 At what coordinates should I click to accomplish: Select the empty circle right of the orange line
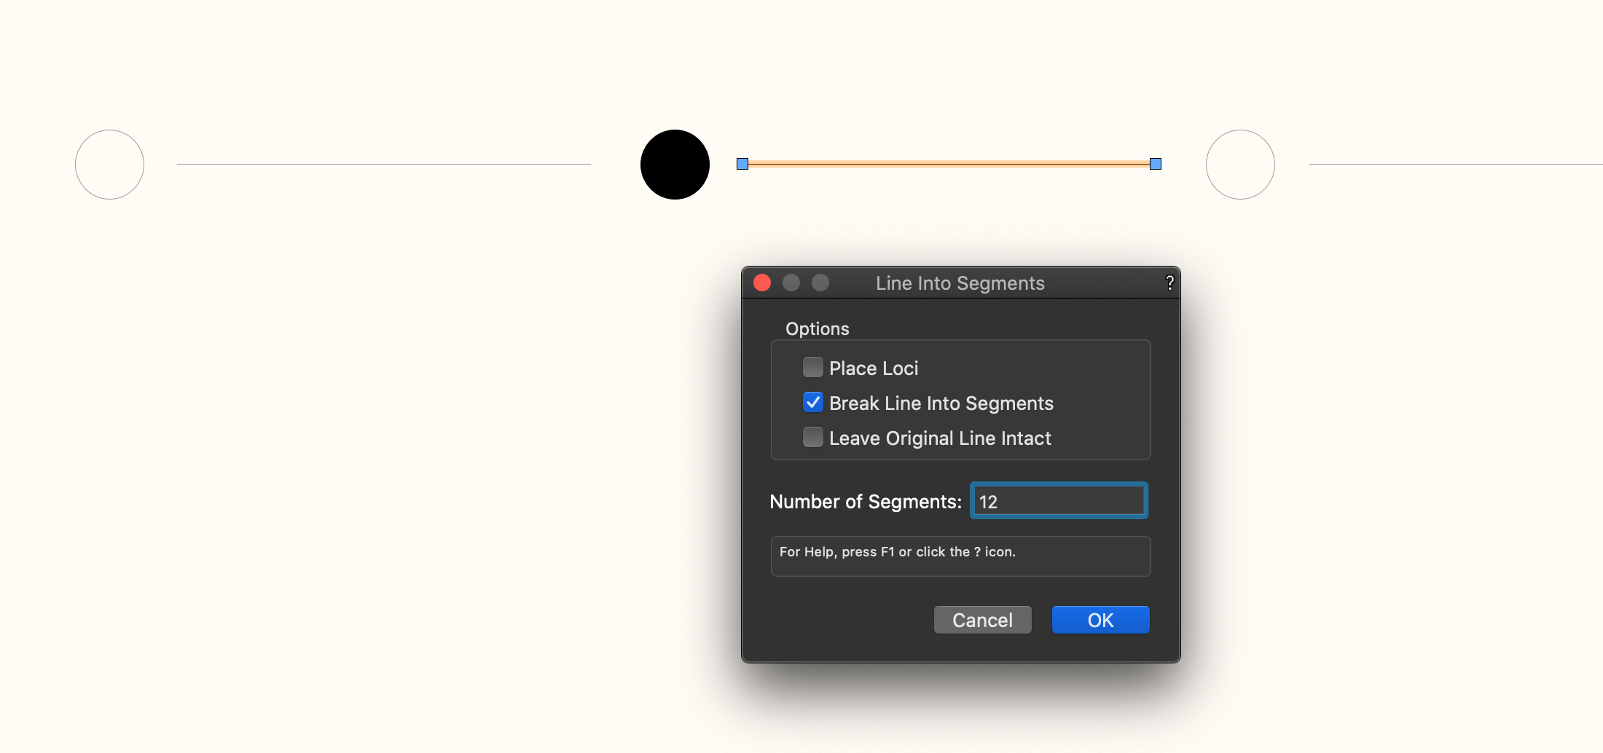1240,165
